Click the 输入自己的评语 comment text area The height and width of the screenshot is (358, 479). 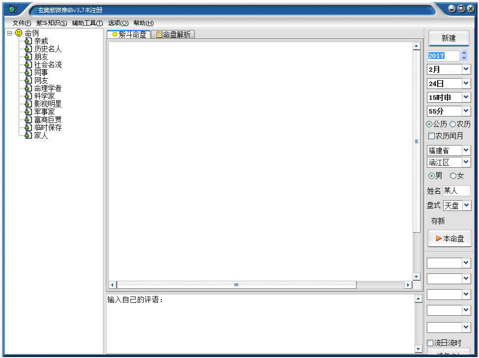point(260,324)
